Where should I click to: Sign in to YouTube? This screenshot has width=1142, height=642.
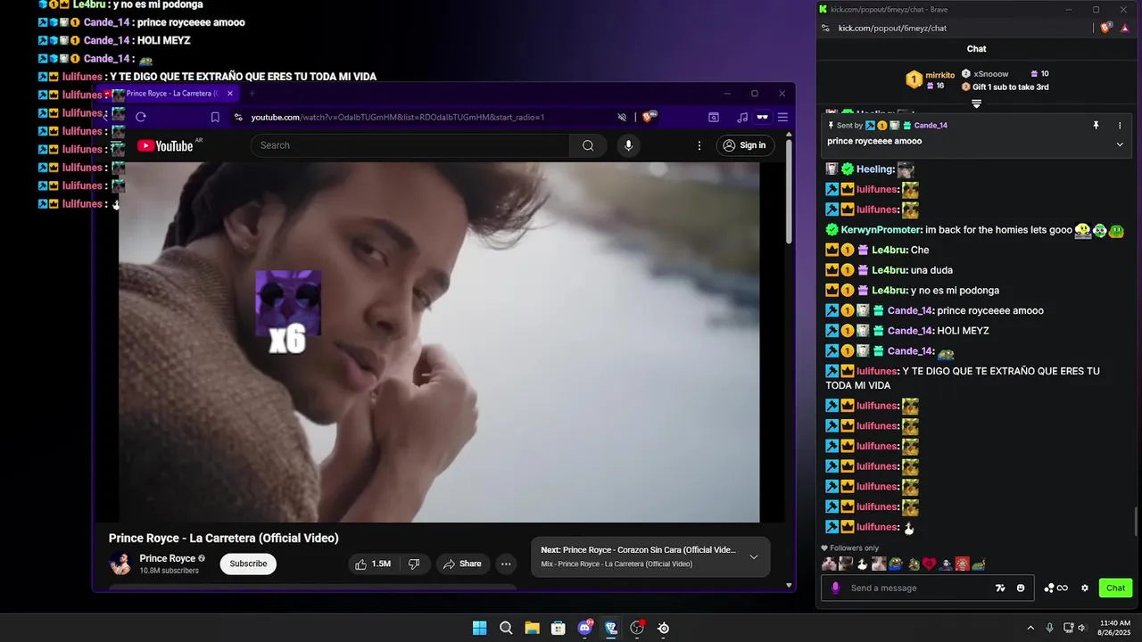[744, 145]
